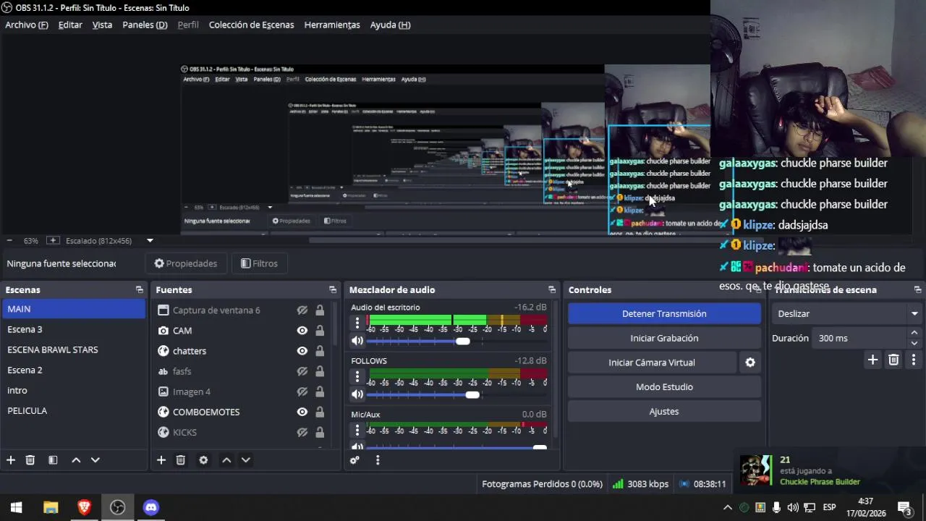
Task: Select the ESCENA BRAWL STARS scene
Action: (x=73, y=350)
